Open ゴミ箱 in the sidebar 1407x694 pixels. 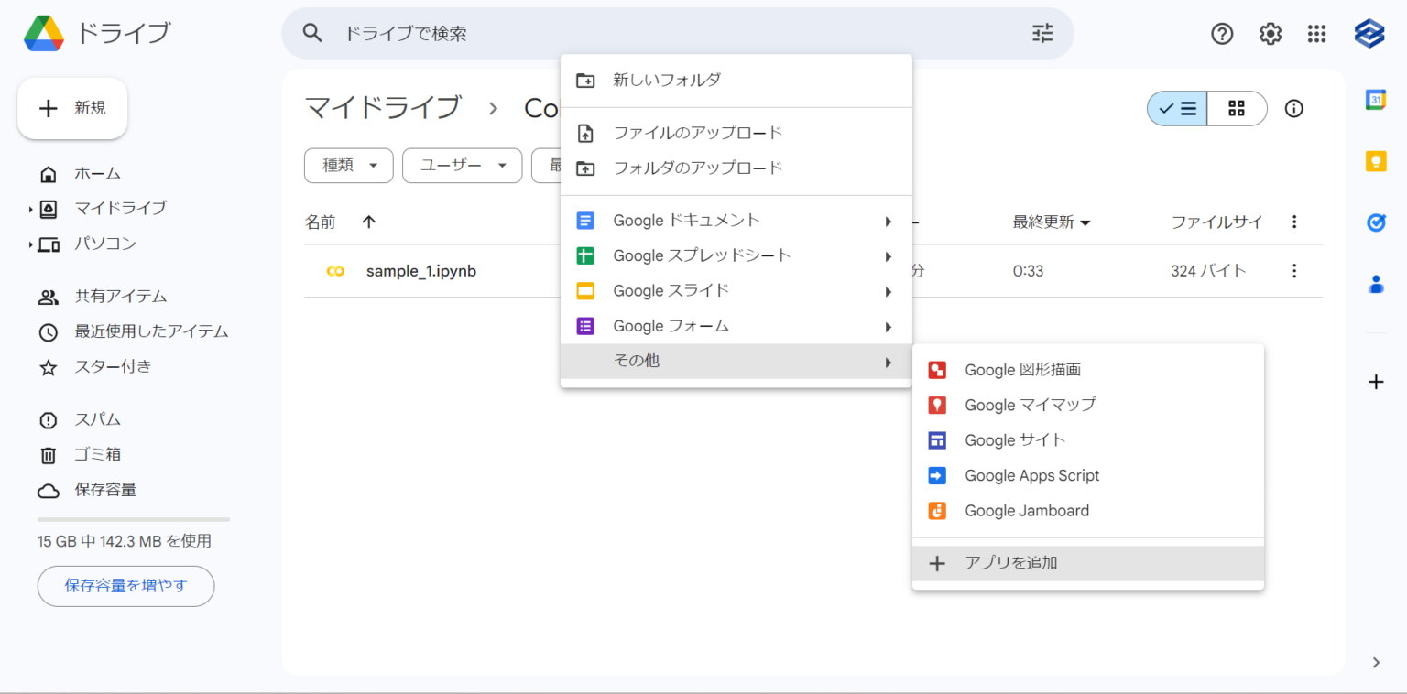click(x=98, y=454)
